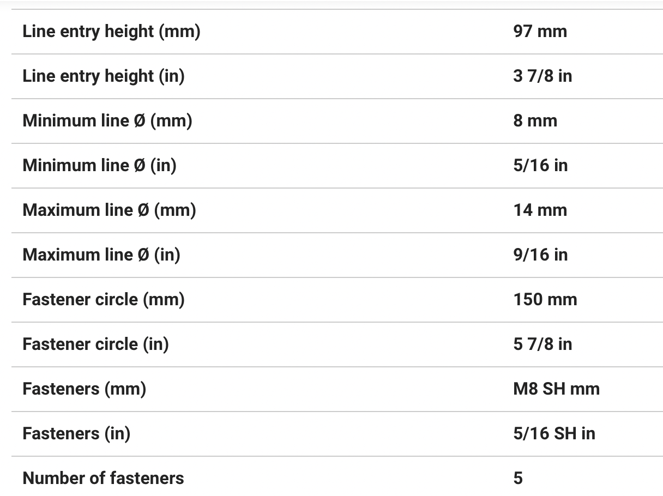Click the "Fasteners (in)" label

point(76,434)
